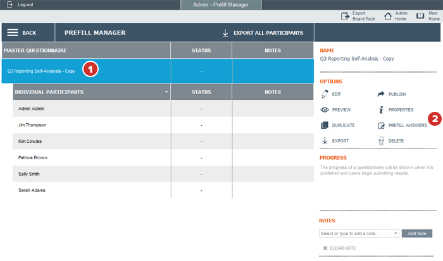Select participant Jim Thompson
This screenshot has width=443, height=261.
tap(32, 125)
